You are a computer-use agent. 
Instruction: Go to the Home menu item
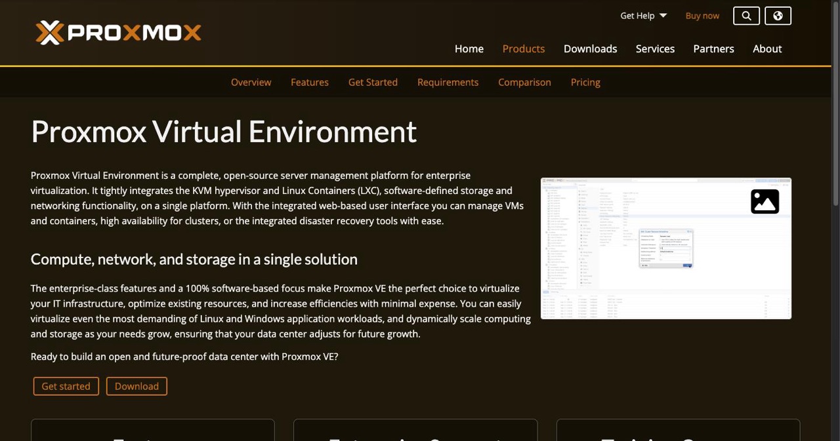click(x=469, y=48)
